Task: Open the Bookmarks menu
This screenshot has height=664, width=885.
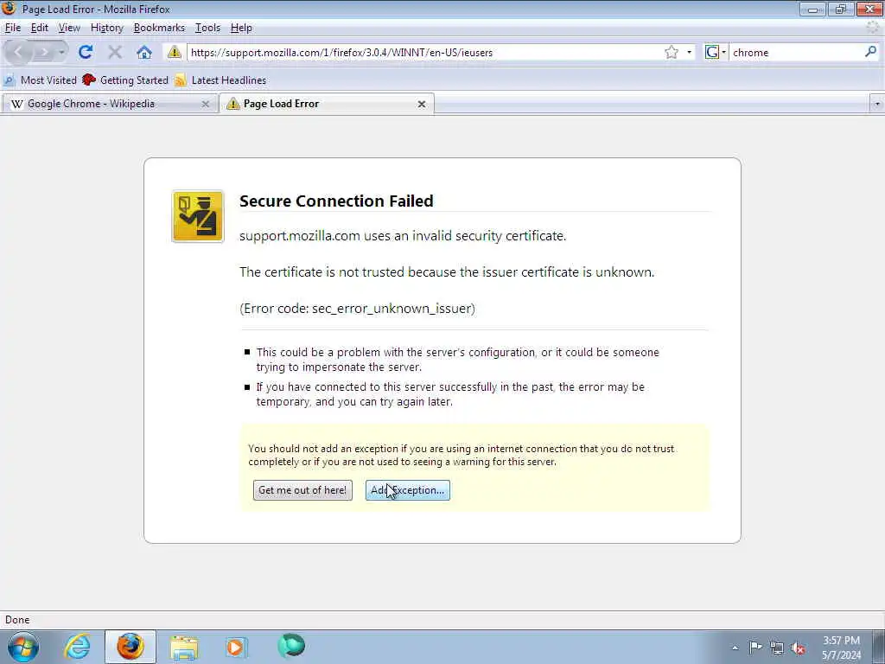Action: (x=159, y=28)
